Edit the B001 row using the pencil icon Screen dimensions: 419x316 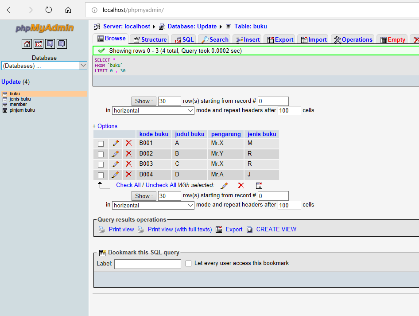tap(115, 143)
